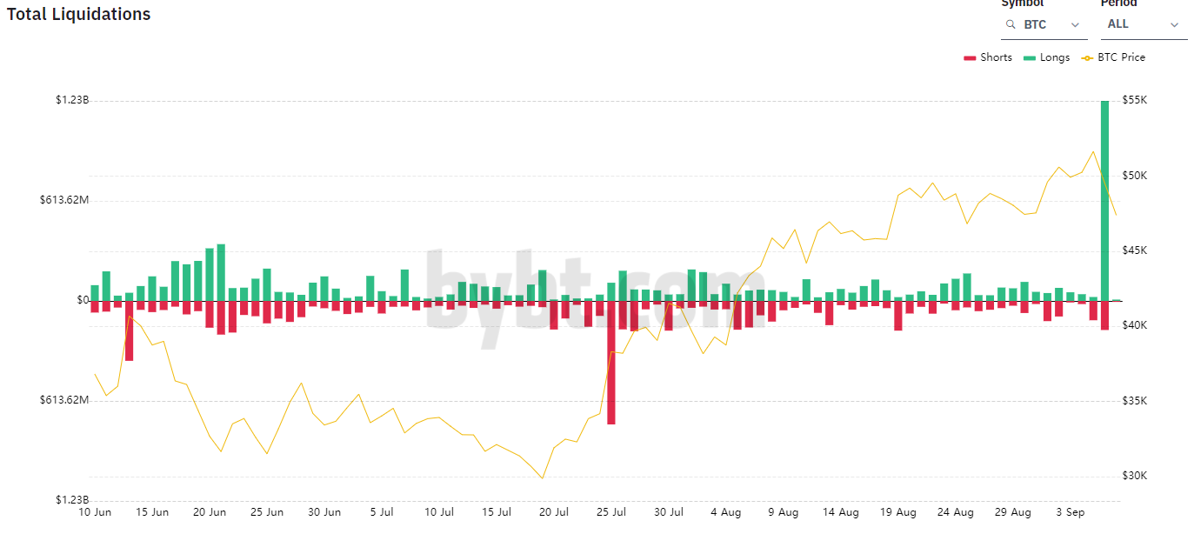1194x534 pixels.
Task: Open the Period selector showing ALL
Action: point(1118,24)
